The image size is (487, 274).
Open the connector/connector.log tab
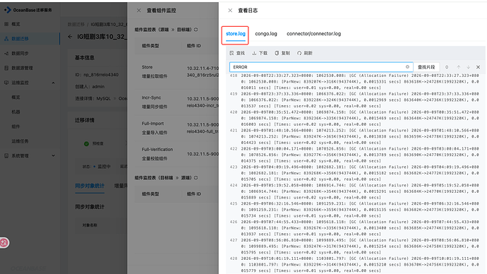tap(313, 34)
